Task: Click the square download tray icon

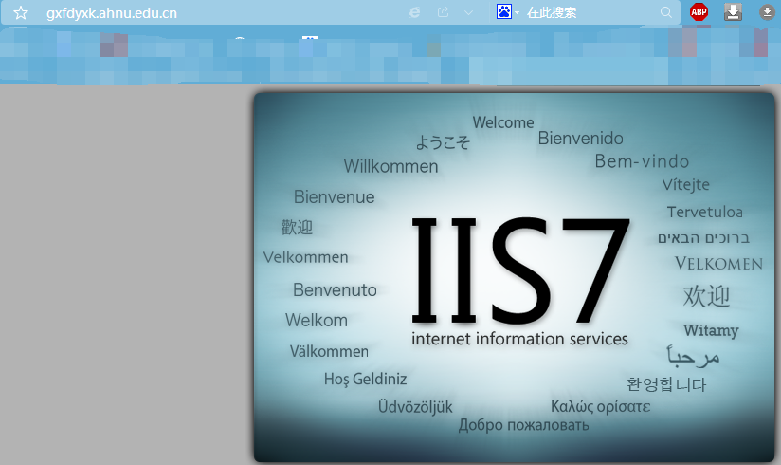Action: pos(733,12)
